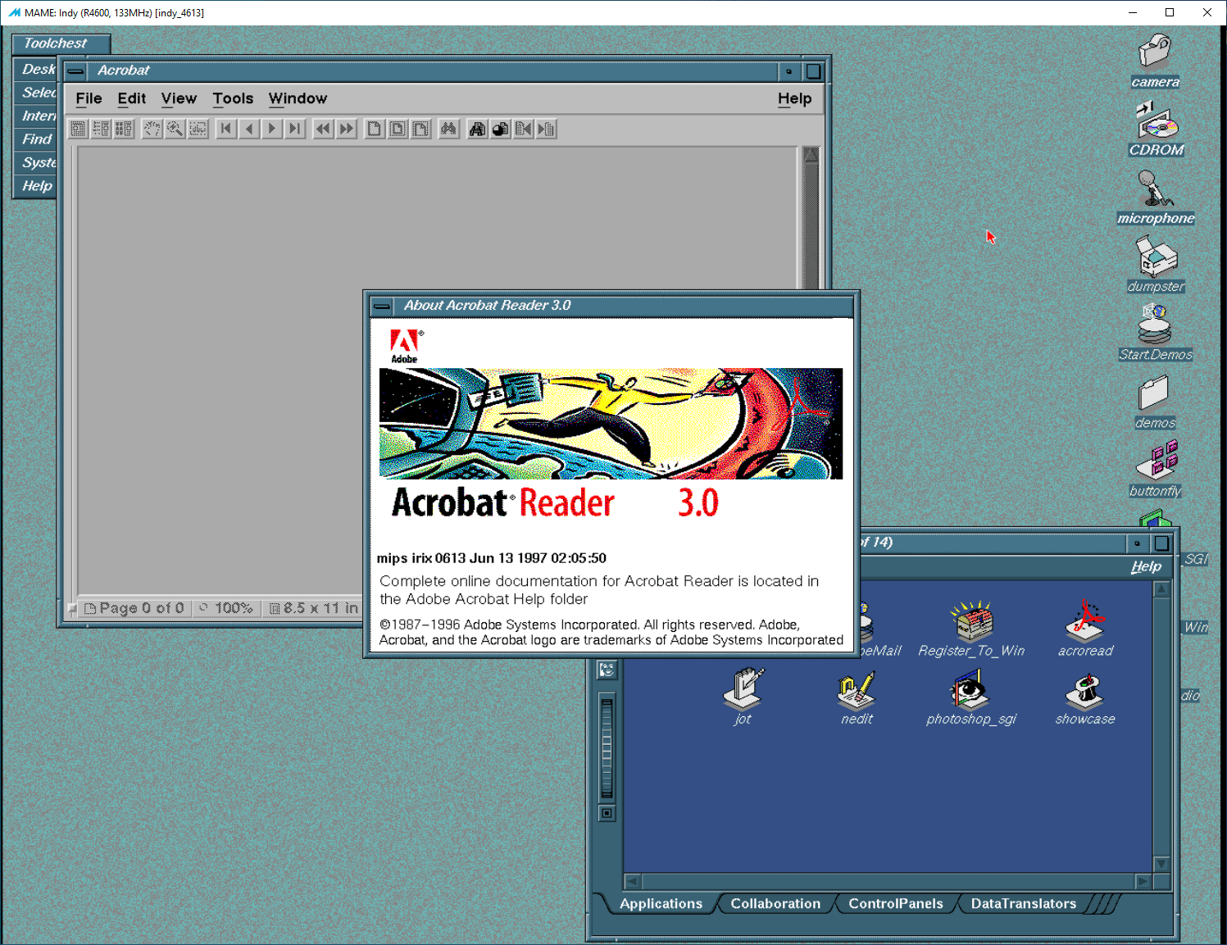The width and height of the screenshot is (1227, 945).
Task: Click the jot notepad icon
Action: pyautogui.click(x=743, y=688)
